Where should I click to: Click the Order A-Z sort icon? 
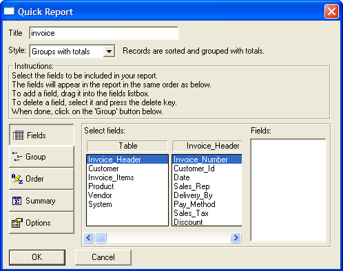[17, 179]
